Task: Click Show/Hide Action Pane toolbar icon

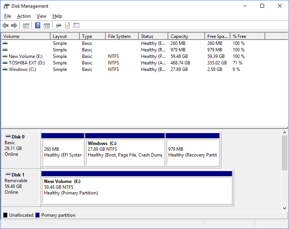Action: (47, 26)
